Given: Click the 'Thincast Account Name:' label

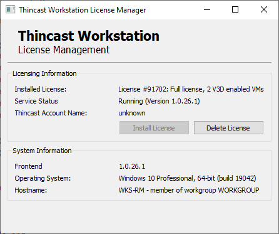Looking at the screenshot, I should point(51,113).
